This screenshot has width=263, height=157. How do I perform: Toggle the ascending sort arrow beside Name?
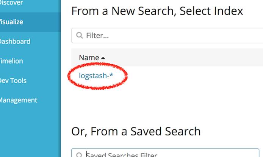click(103, 58)
